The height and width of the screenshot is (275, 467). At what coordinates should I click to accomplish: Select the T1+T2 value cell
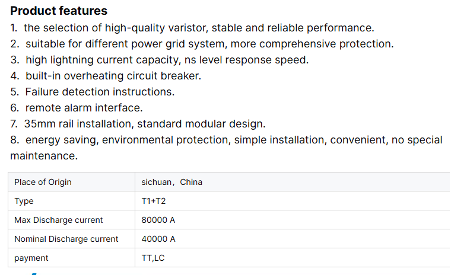(x=154, y=201)
